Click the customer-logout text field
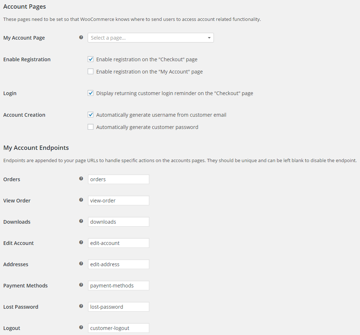 tap(118, 328)
